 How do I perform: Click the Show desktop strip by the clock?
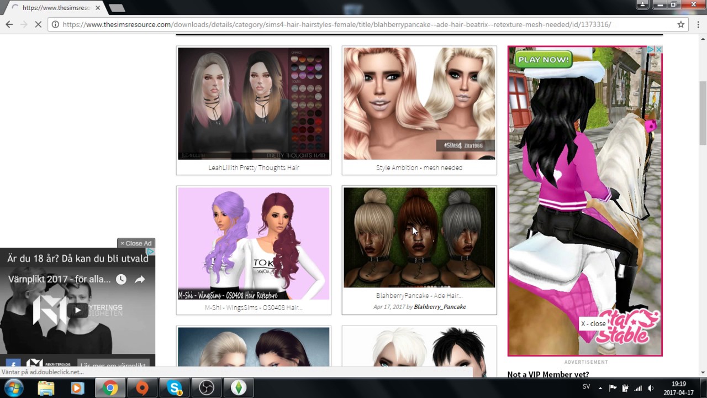coord(703,388)
